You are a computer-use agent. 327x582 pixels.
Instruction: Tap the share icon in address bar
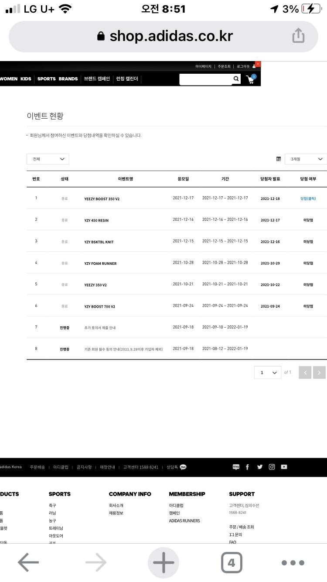coord(298,36)
